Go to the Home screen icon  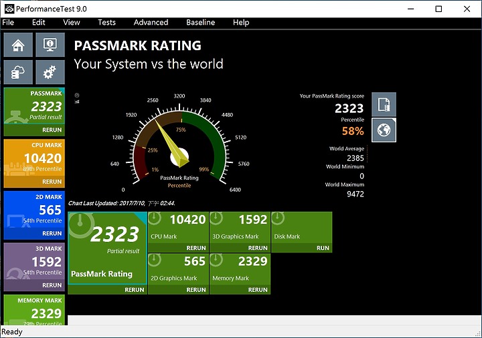[x=18, y=45]
